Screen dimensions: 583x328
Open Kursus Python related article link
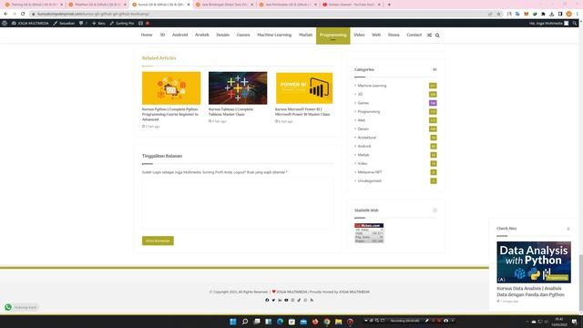click(170, 114)
